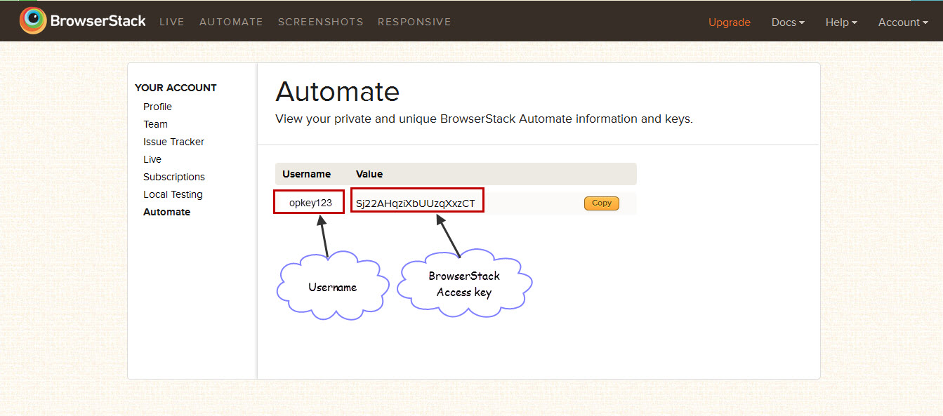This screenshot has height=416, width=943.
Task: Select access key Sj22AHqziXbUUzqXxzCT text
Action: point(416,203)
